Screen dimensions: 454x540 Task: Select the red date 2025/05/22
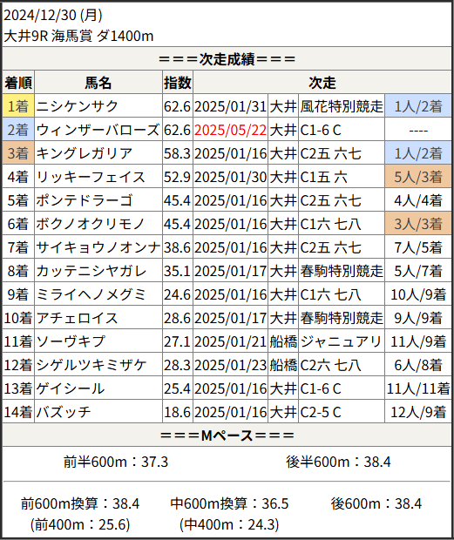click(x=230, y=130)
